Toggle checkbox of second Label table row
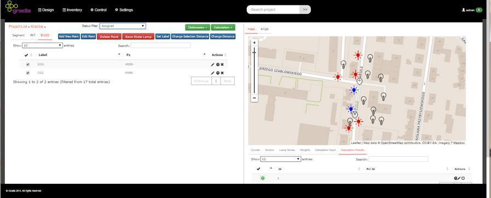 pyautogui.click(x=28, y=73)
